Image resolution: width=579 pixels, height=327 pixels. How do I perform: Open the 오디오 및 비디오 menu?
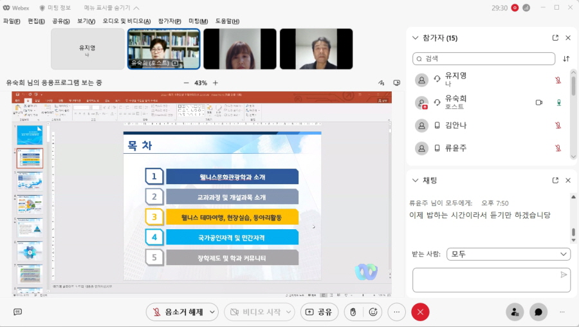[x=127, y=21]
